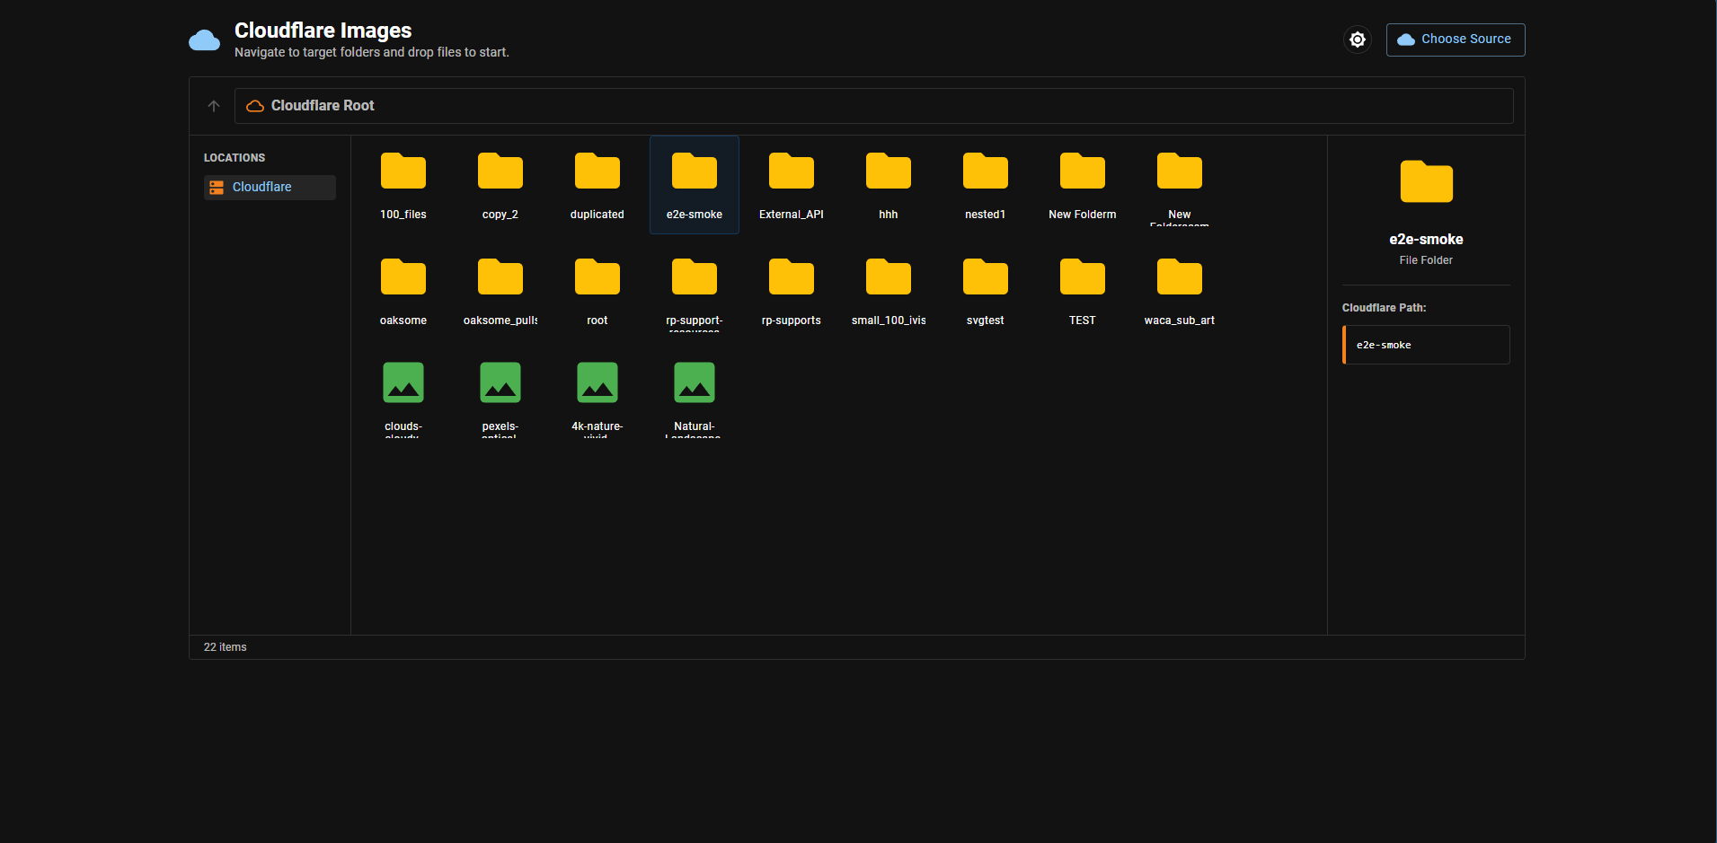Viewport: 1717px width, 843px height.
Task: Open the oaksome_pulls folder
Action: (x=500, y=291)
